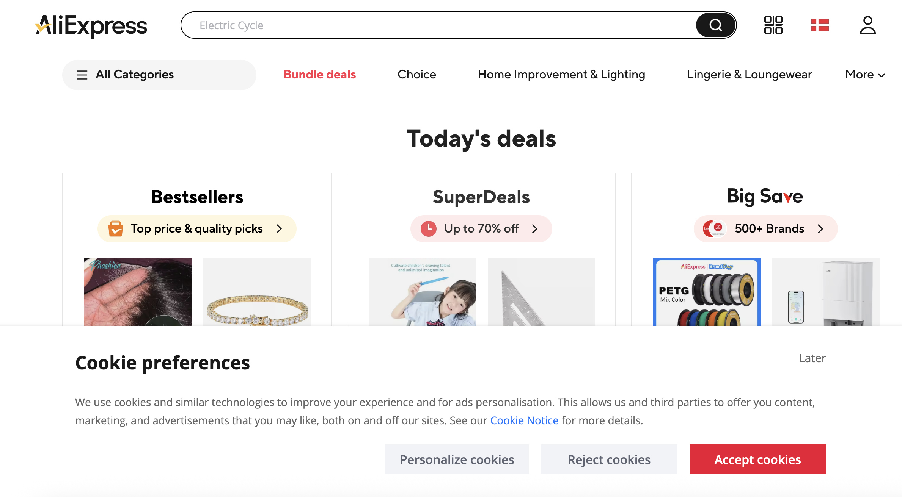The height and width of the screenshot is (497, 902).
Task: Go to the Choice section
Action: point(416,75)
